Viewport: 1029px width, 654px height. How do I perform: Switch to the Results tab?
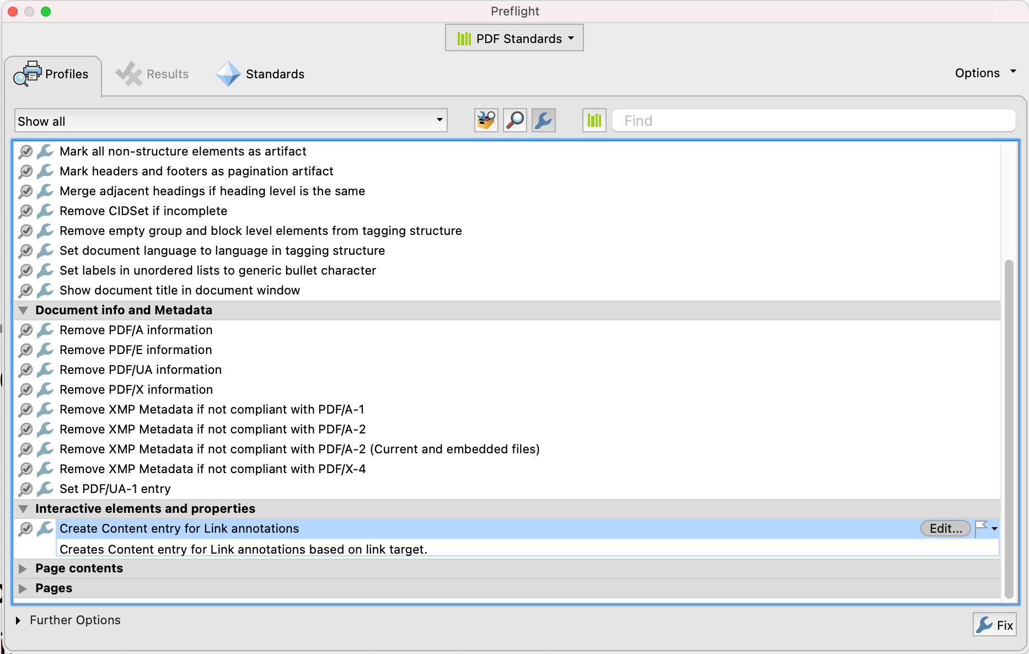pos(152,73)
